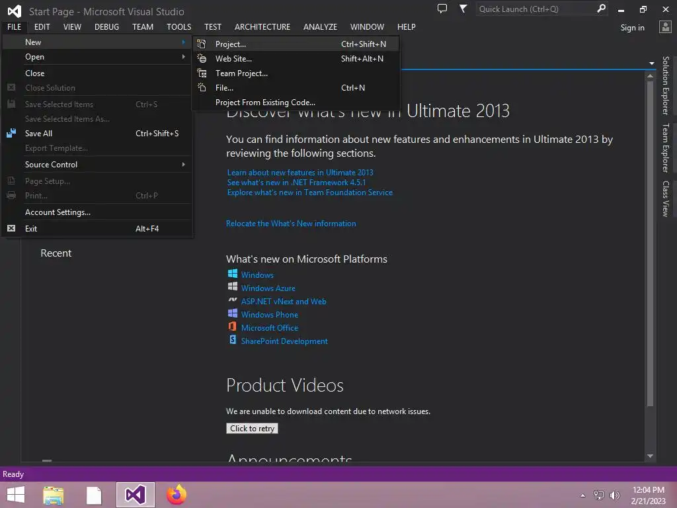Show hidden tray icons arrow

point(583,495)
